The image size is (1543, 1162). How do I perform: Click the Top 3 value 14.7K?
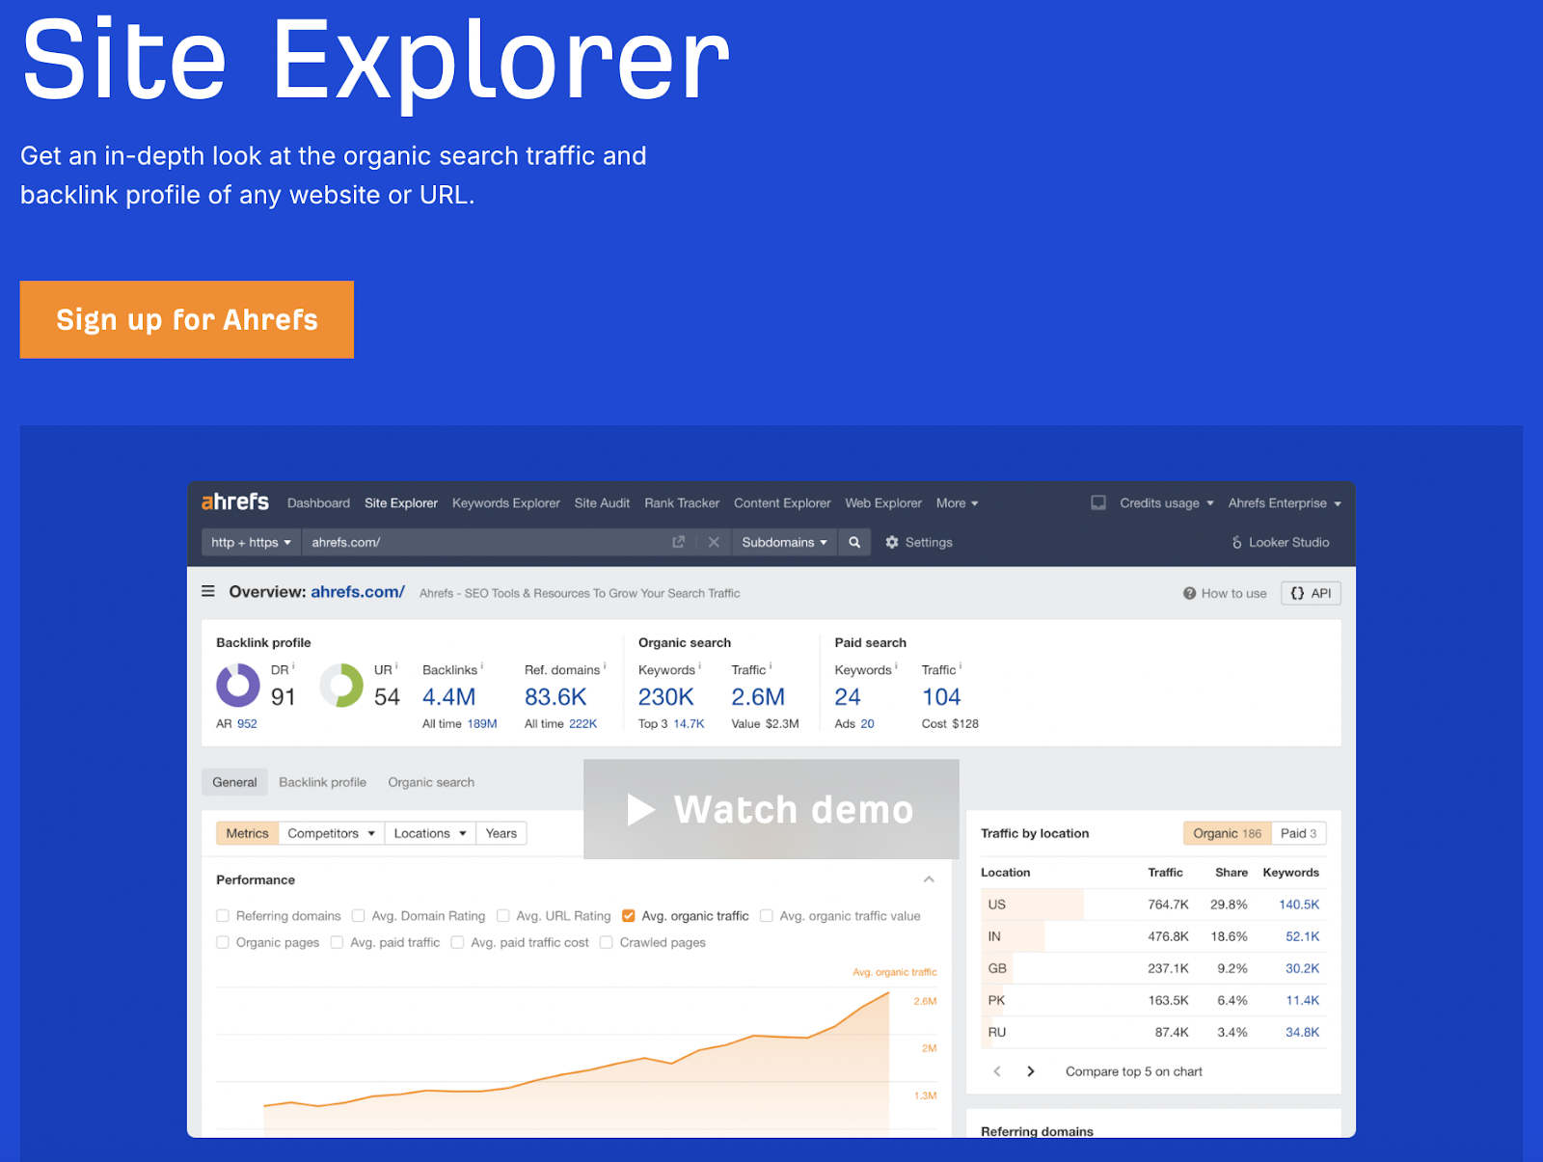[689, 723]
